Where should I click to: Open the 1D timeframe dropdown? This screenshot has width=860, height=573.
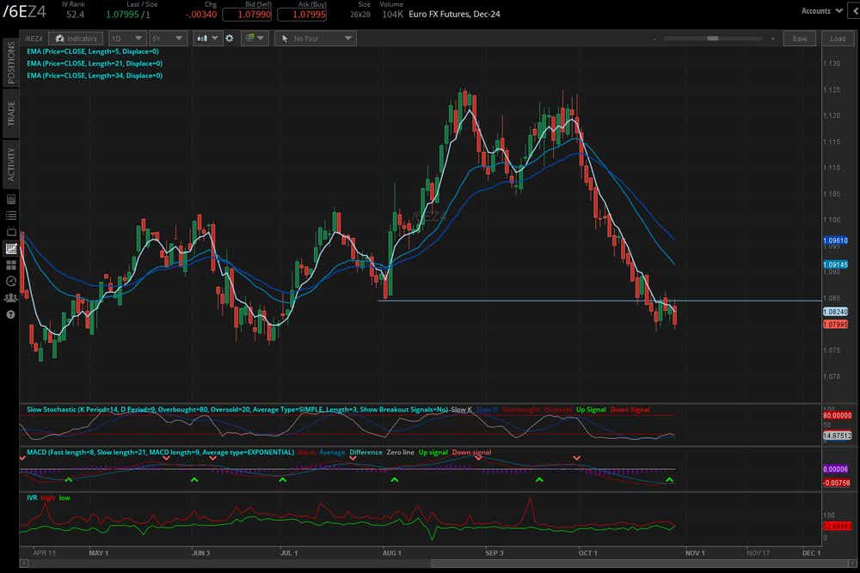(x=126, y=38)
